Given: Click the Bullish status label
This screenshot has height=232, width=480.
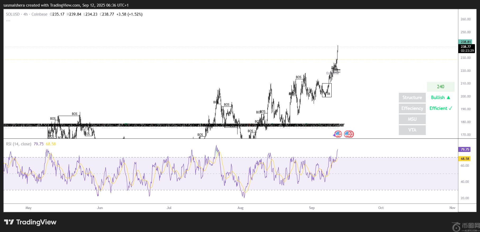Looking at the screenshot, I should (440, 98).
